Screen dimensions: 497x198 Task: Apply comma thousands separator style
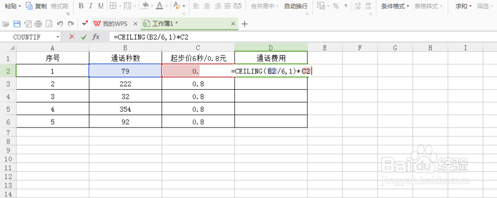pos(346,5)
